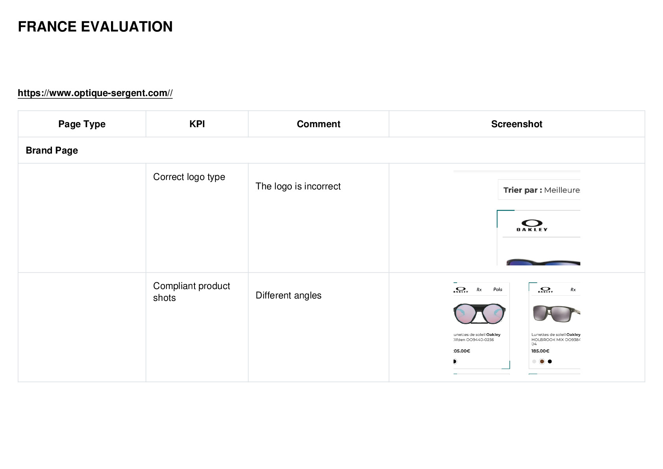
Task: Click the 'Brand Page' section row
Action: pos(331,150)
